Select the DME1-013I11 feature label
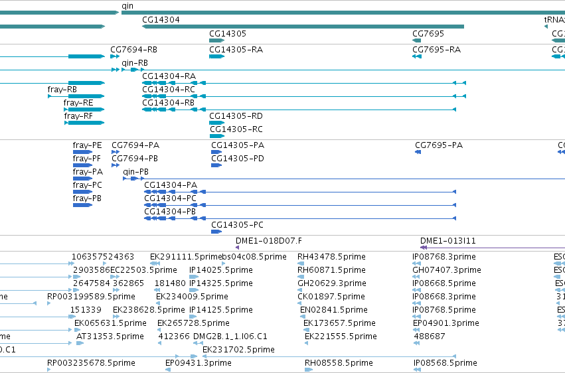This screenshot has width=565, height=373. 448,241
